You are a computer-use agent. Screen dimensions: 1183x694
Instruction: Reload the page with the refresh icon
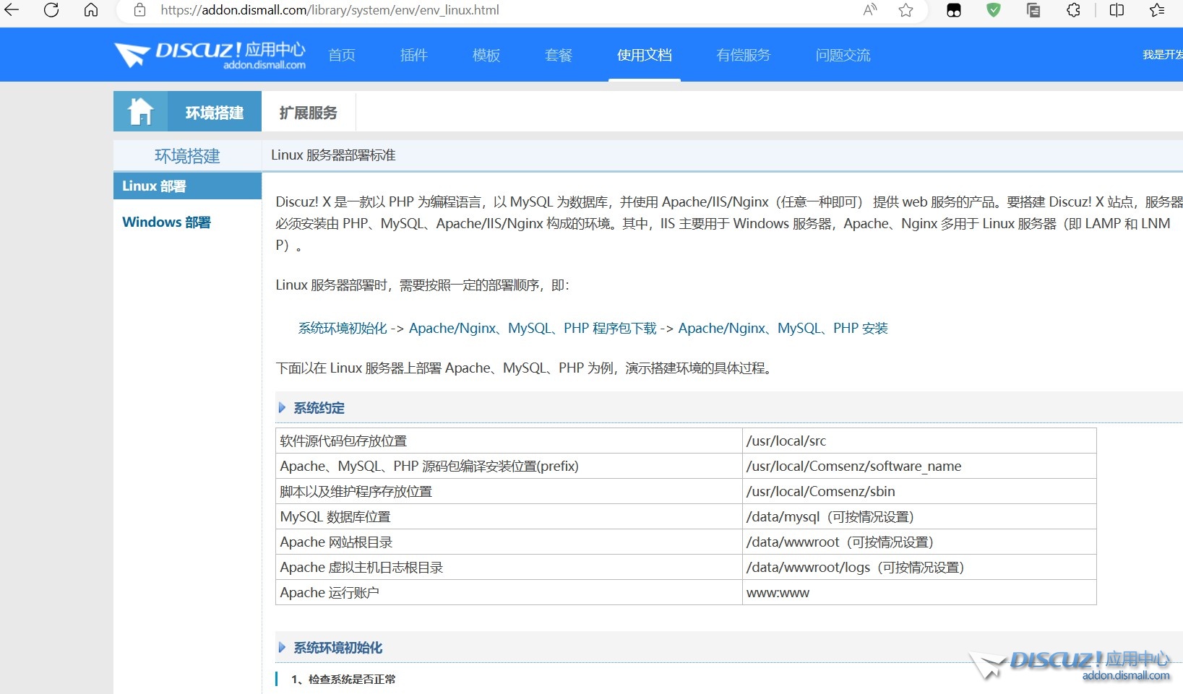51,10
